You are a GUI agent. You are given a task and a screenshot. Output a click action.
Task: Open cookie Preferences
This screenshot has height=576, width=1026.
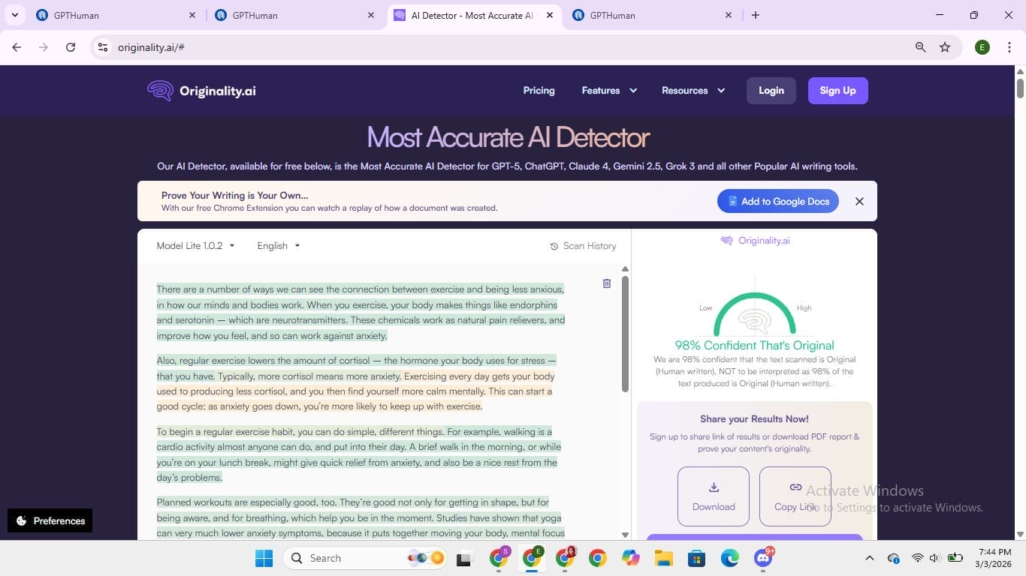pyautogui.click(x=50, y=520)
